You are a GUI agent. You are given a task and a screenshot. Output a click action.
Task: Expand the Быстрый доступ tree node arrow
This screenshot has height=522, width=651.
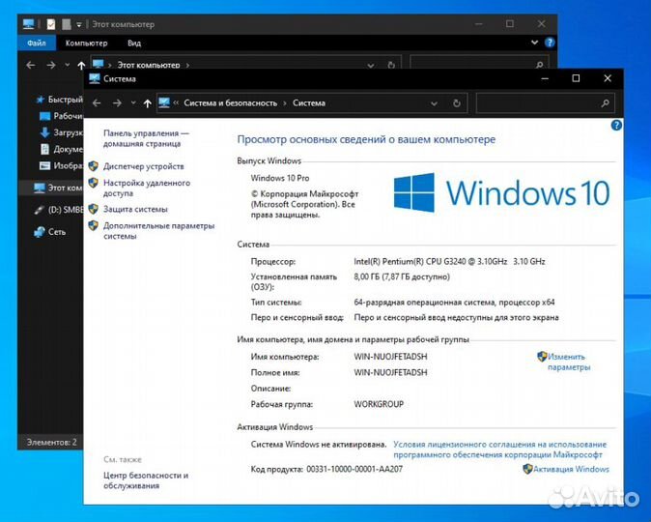point(27,100)
